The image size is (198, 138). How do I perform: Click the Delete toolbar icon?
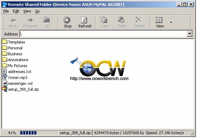pyautogui.click(x=138, y=20)
